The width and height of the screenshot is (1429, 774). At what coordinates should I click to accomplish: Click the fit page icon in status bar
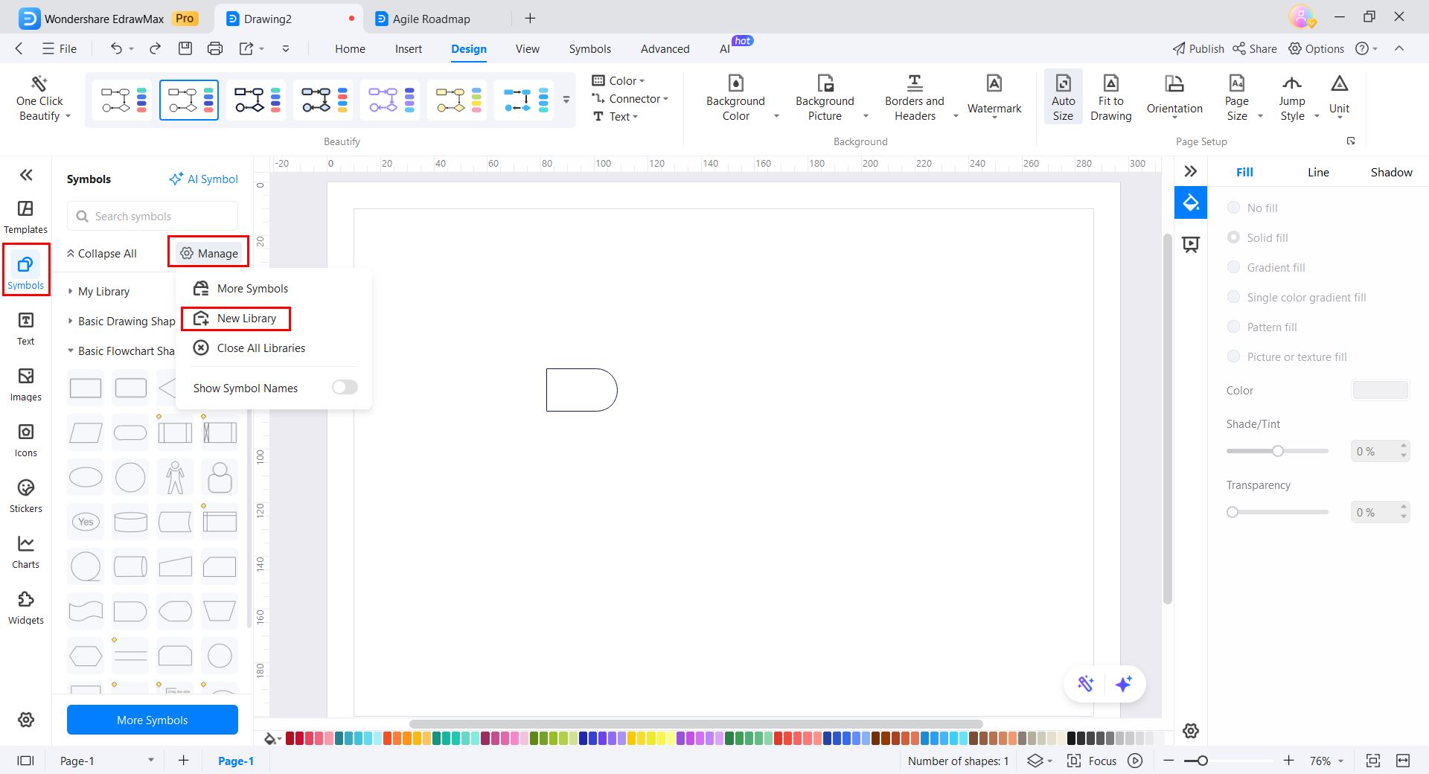click(1373, 761)
